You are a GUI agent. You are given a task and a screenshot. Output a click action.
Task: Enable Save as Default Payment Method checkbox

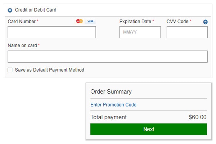[10, 70]
